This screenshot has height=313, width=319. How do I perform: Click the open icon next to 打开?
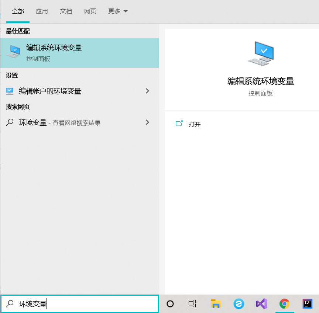pos(179,123)
